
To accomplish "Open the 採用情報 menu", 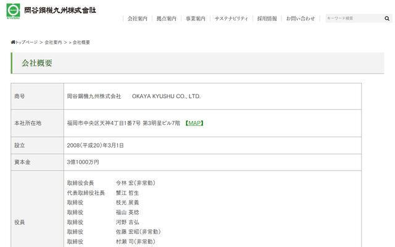I will [267, 19].
